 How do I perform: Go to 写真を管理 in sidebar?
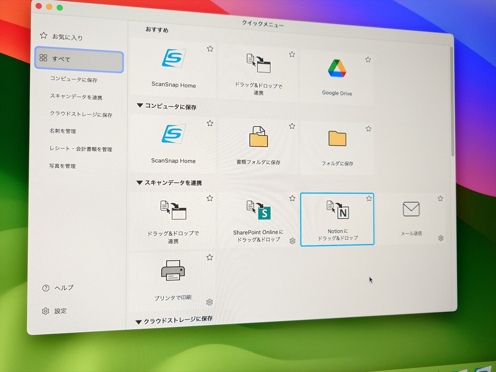coord(62,166)
